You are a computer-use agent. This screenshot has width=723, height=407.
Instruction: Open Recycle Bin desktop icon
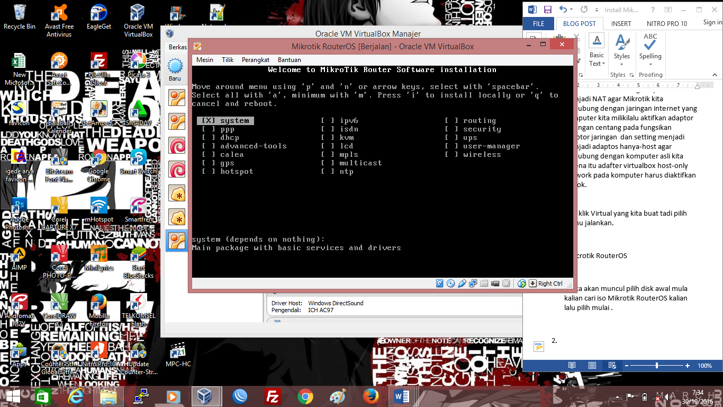point(20,17)
